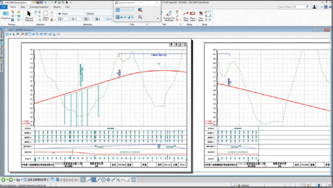Select the Element Selection arrow tool

click(x=29, y=15)
